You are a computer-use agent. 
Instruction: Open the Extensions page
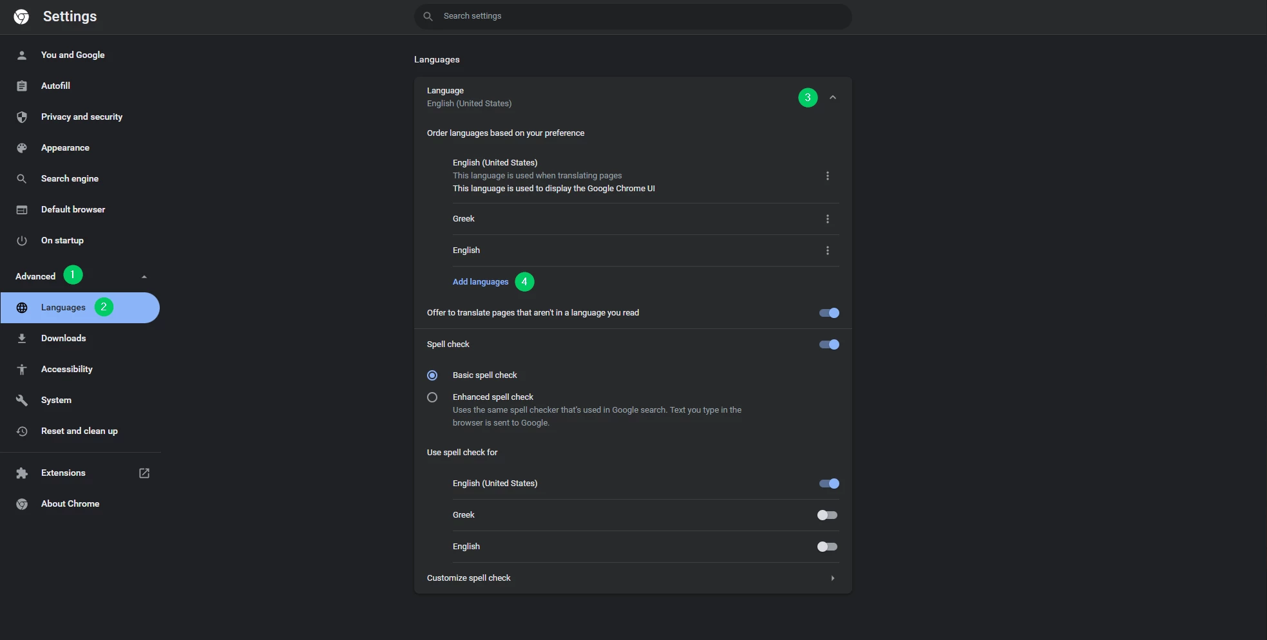click(x=81, y=473)
